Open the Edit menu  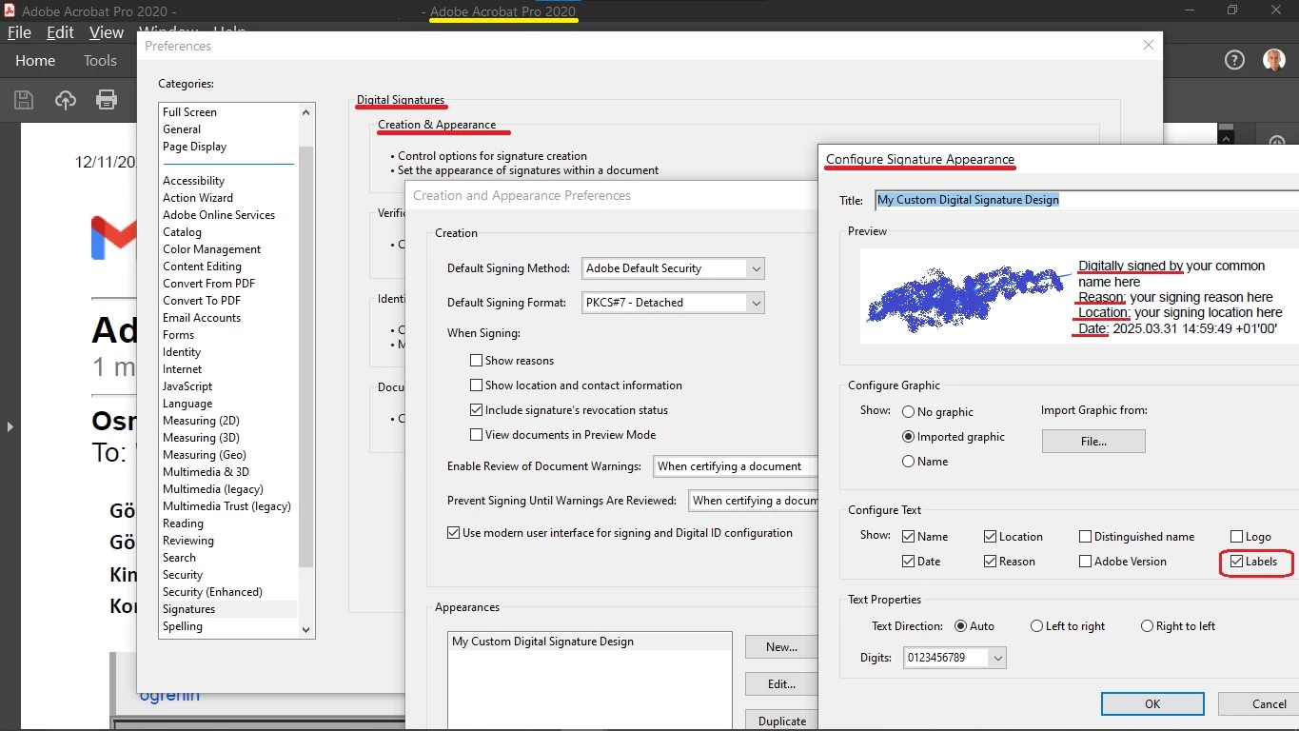point(60,32)
